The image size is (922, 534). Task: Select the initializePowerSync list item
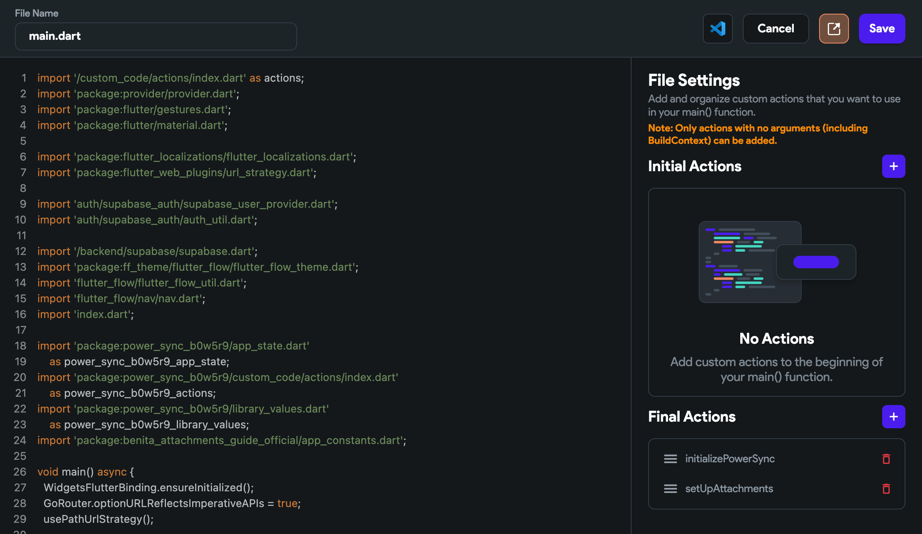click(730, 459)
